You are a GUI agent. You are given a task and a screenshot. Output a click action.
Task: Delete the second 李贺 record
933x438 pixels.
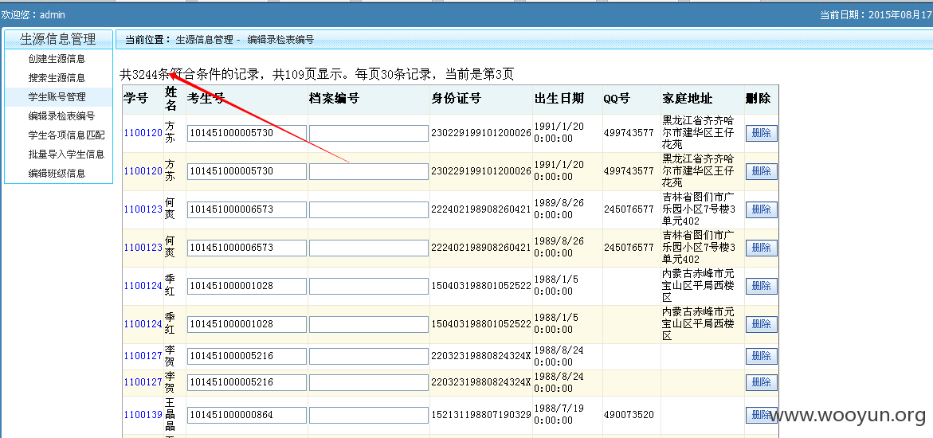(761, 383)
